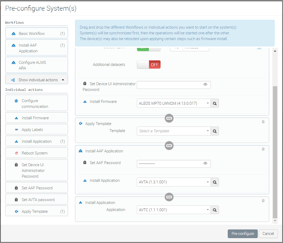Click the vertical scrollbar thumb

click(x=275, y=151)
